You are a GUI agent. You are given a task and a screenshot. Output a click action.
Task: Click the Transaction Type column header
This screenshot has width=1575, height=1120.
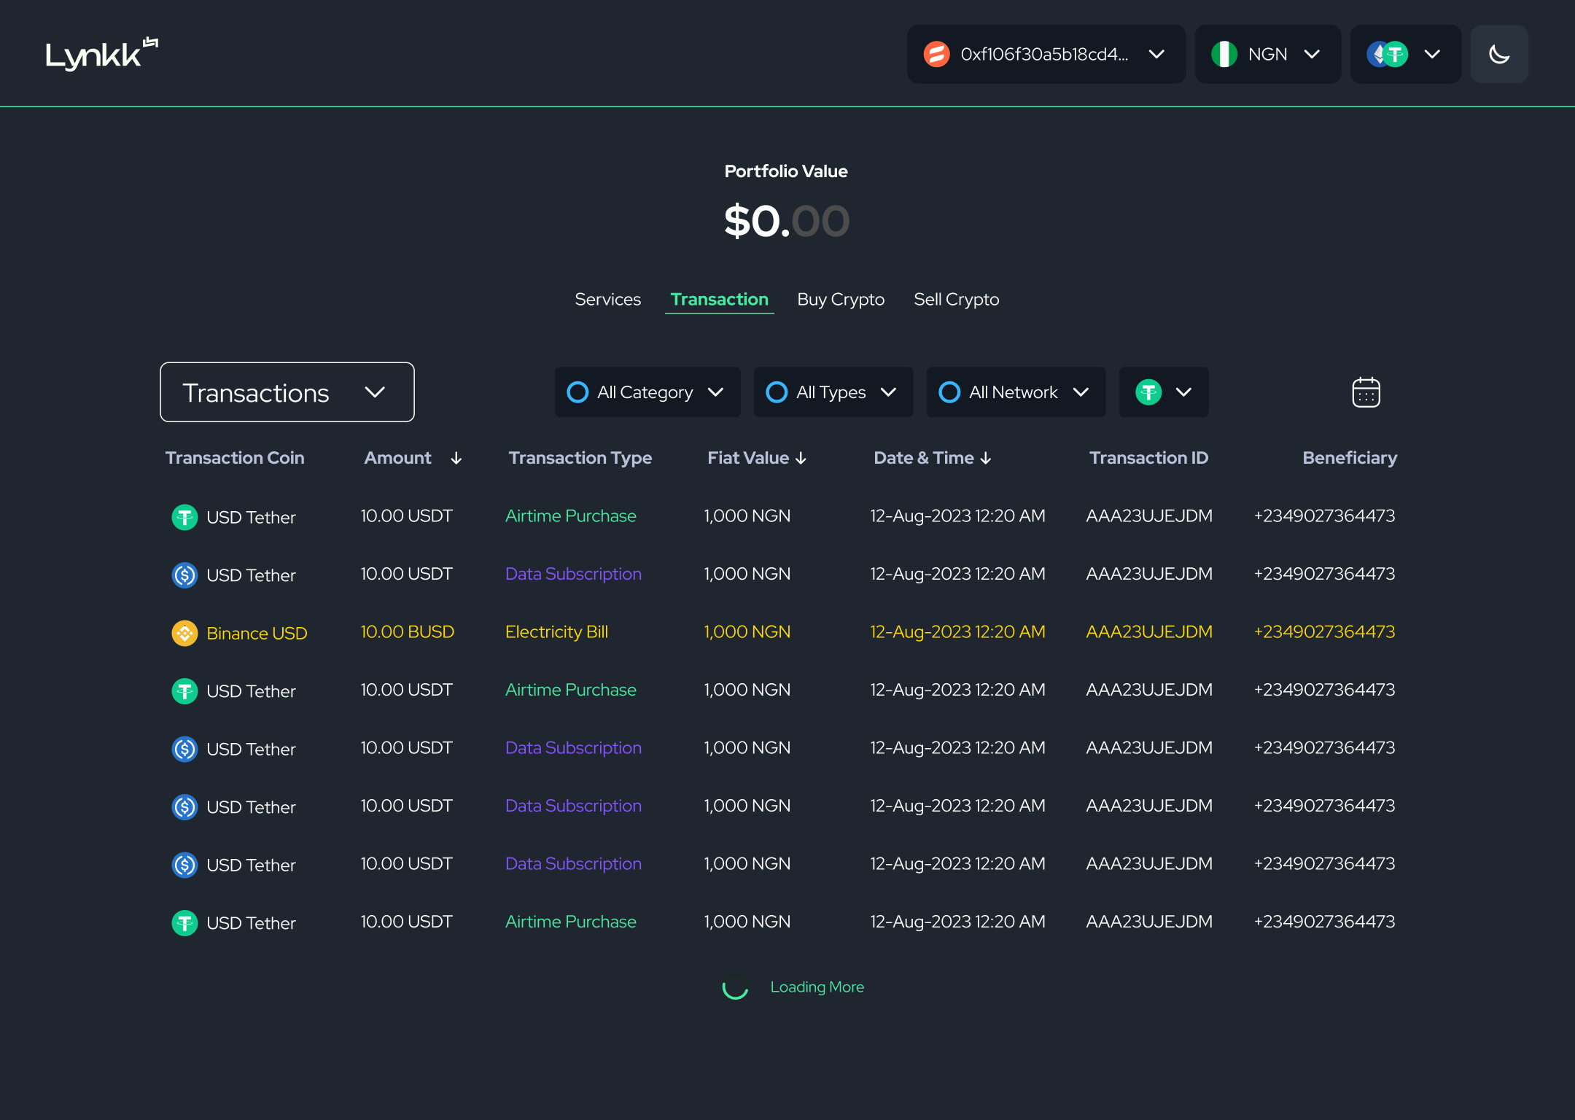[x=580, y=458]
